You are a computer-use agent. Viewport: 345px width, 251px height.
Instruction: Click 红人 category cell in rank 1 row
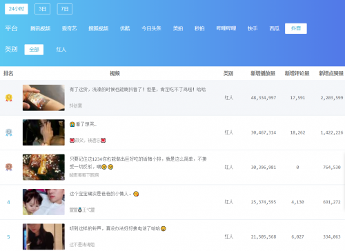229,98
